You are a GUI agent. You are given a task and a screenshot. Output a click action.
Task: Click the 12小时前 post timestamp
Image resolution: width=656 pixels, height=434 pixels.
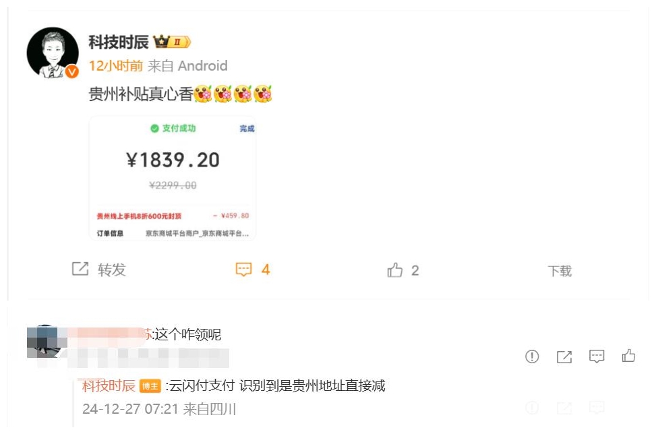tap(116, 65)
